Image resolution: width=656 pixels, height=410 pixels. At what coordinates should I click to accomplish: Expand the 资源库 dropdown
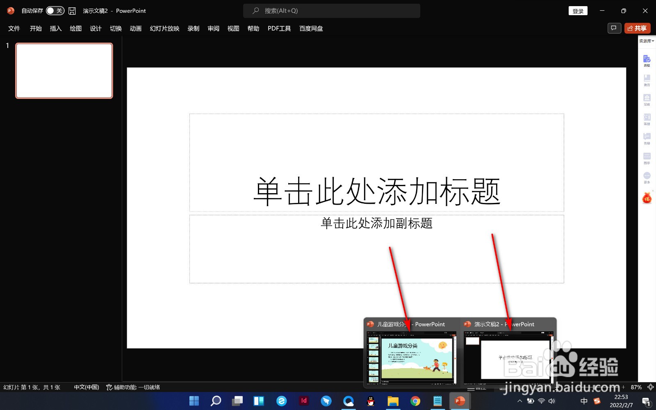[x=647, y=41]
